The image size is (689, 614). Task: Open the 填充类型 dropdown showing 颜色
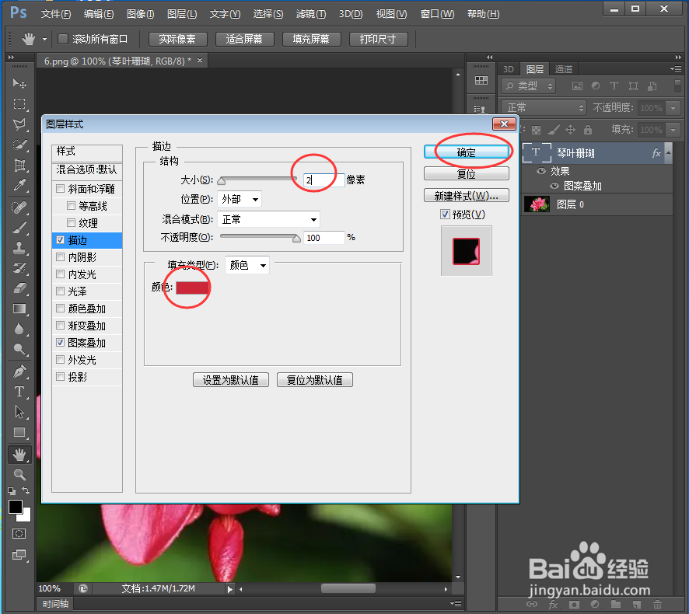tap(247, 265)
